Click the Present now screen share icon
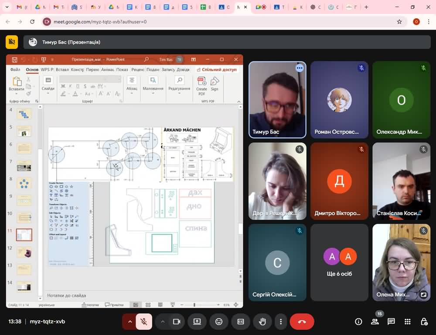436x335 pixels. click(x=197, y=321)
